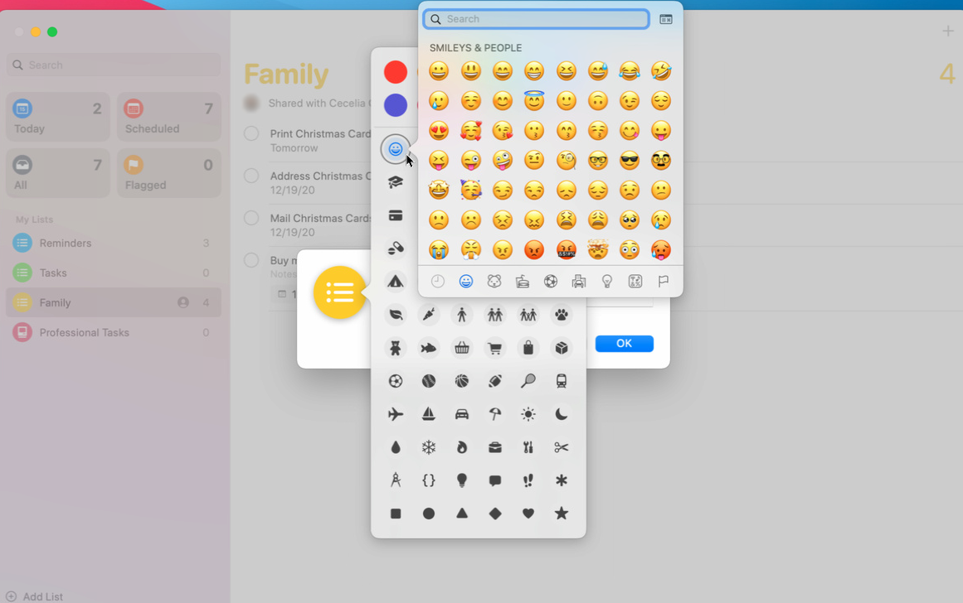Select the scissors list icon

[562, 447]
